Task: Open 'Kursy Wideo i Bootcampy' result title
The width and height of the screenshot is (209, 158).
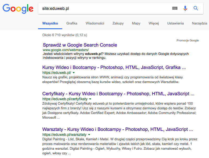Action: [x=114, y=67]
